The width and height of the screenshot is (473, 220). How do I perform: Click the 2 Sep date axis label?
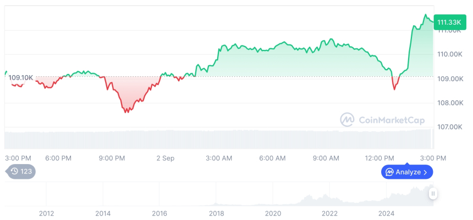[x=165, y=158]
